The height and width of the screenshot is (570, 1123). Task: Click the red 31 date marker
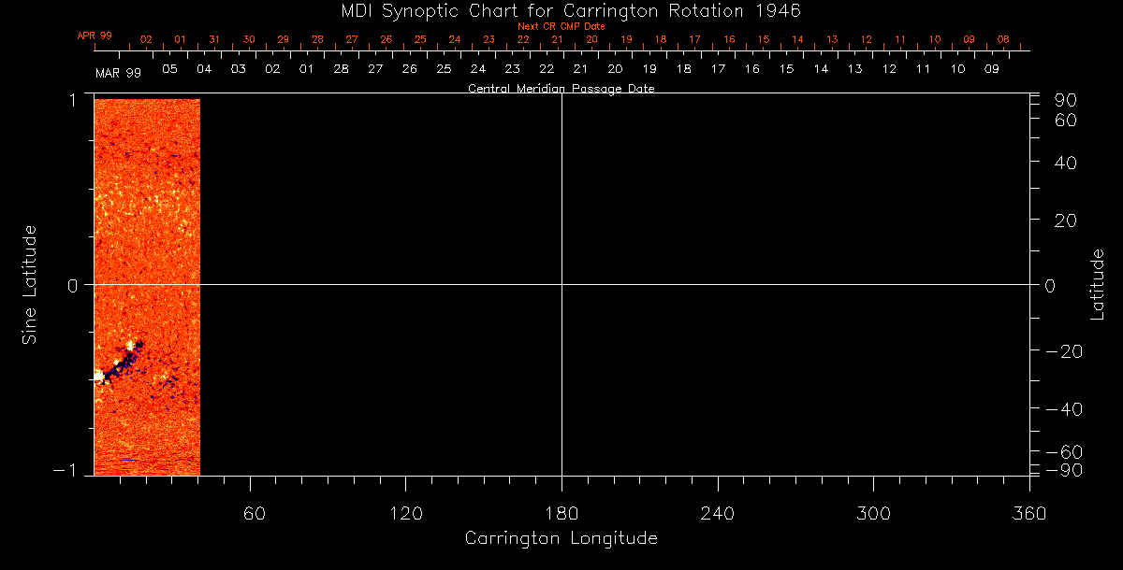pyautogui.click(x=214, y=39)
